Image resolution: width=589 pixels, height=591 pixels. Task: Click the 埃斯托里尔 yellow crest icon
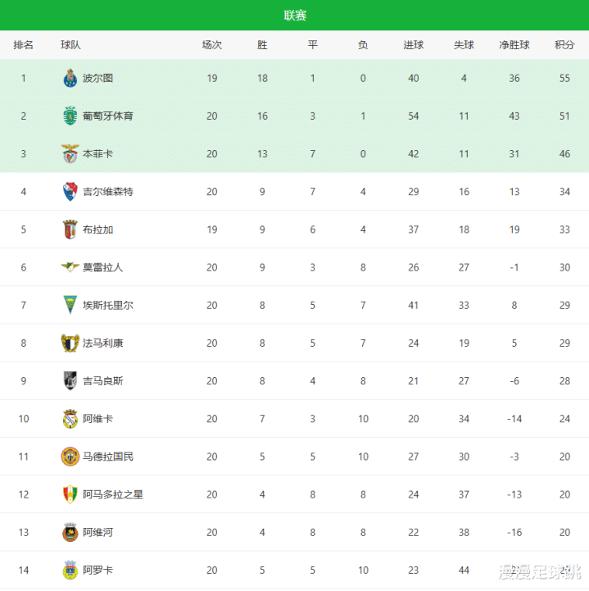click(x=70, y=305)
